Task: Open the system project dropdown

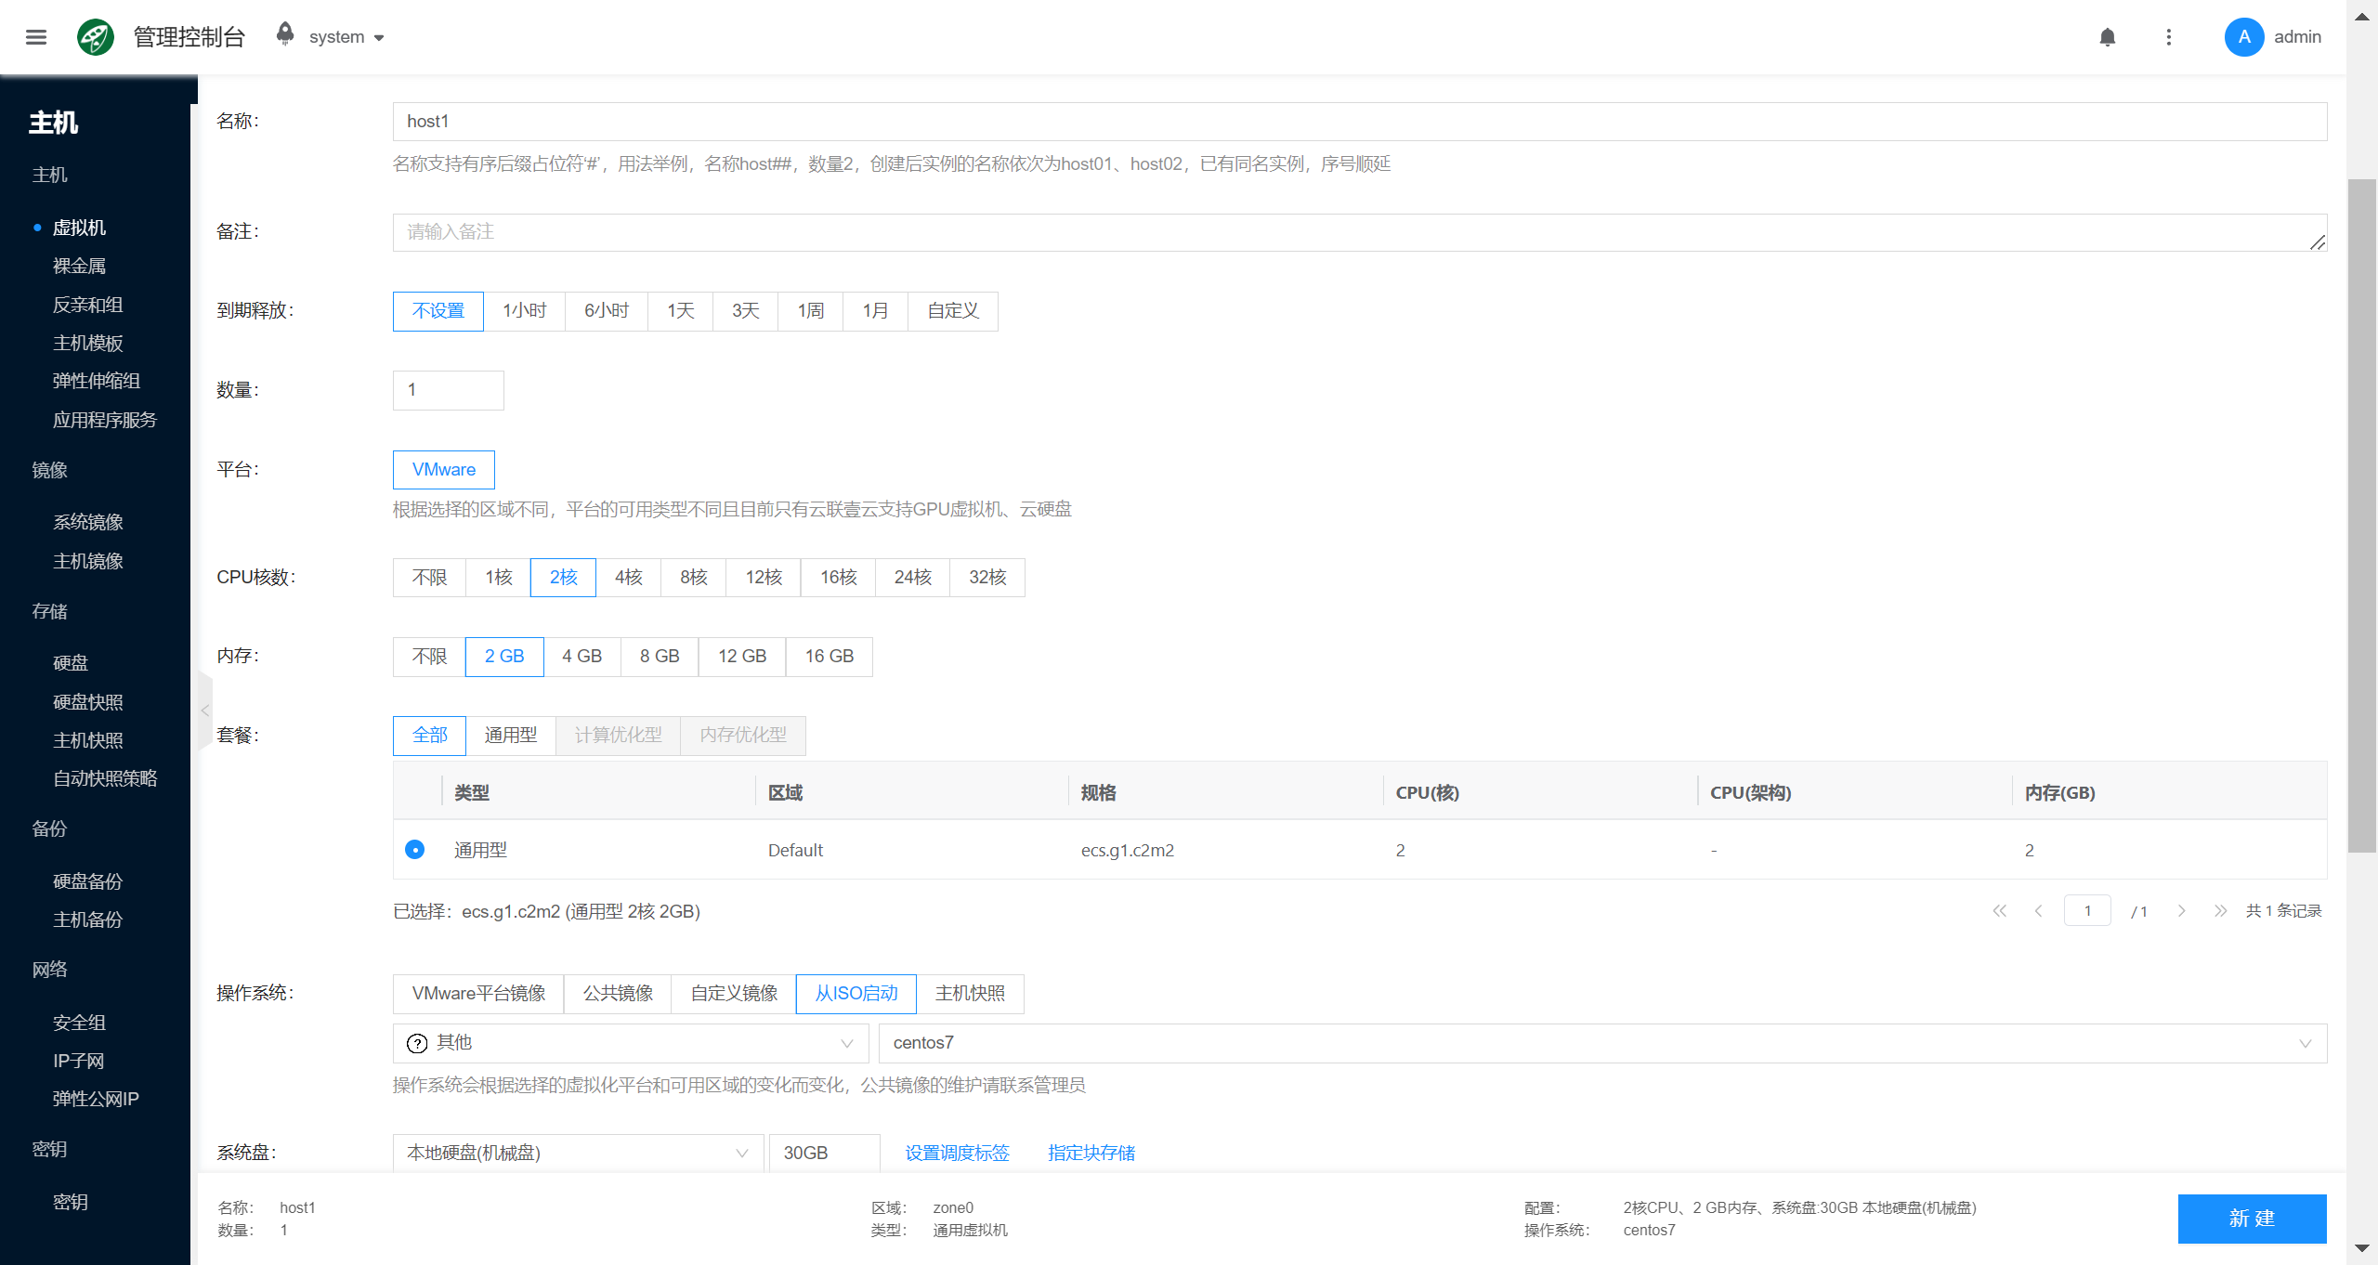Action: pyautogui.click(x=346, y=37)
